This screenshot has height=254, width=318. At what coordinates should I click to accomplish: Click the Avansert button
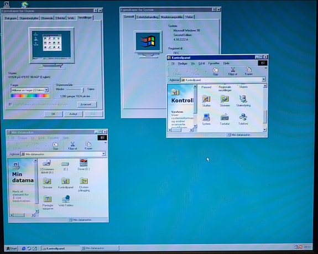(87, 105)
